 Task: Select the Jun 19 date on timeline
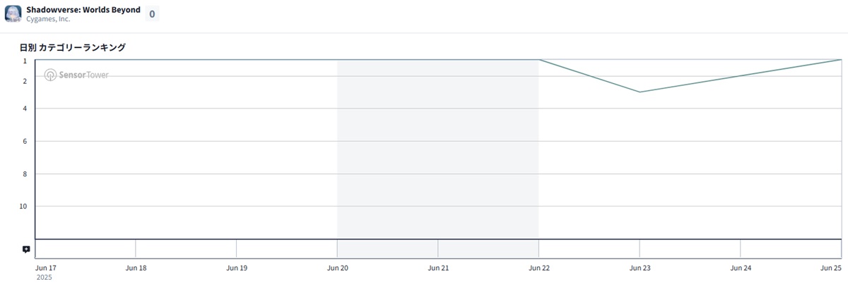click(x=237, y=268)
